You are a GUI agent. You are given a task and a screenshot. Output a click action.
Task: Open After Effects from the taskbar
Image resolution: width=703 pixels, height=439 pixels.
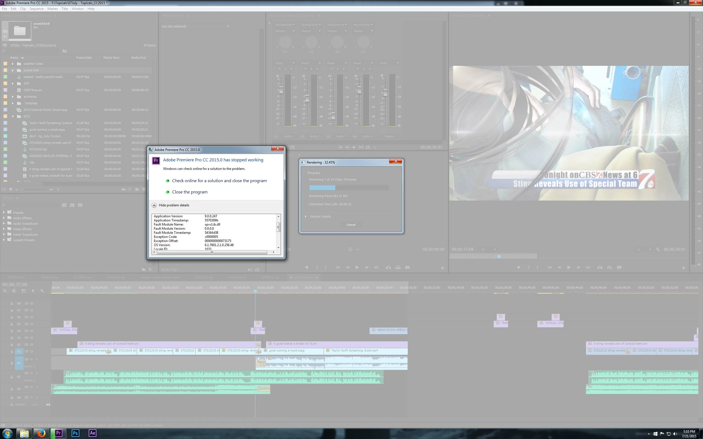pyautogui.click(x=92, y=433)
